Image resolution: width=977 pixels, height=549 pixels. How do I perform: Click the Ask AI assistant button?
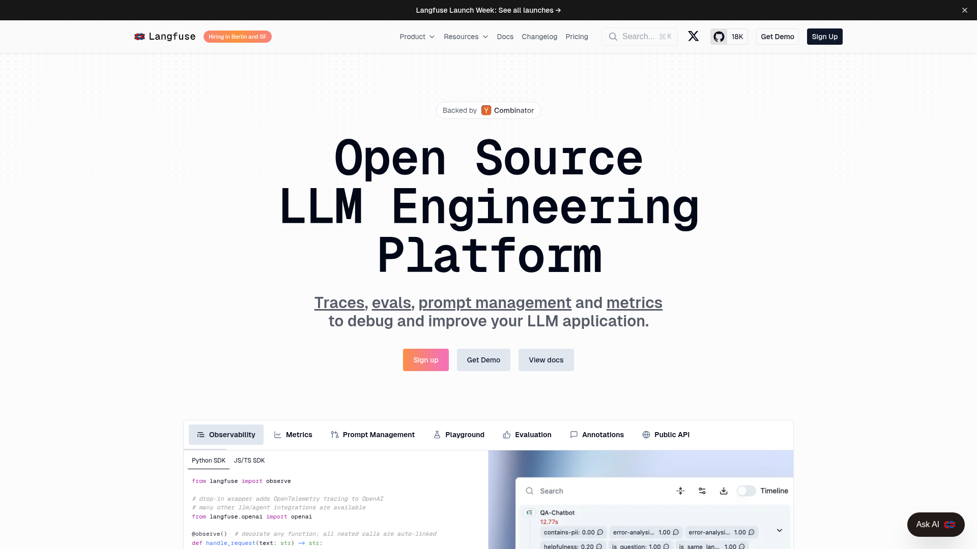click(x=935, y=524)
